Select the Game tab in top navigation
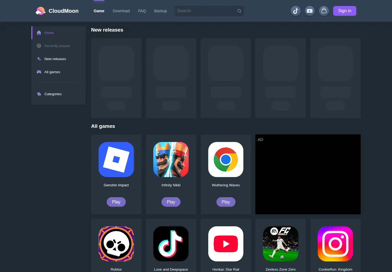 pyautogui.click(x=99, y=11)
